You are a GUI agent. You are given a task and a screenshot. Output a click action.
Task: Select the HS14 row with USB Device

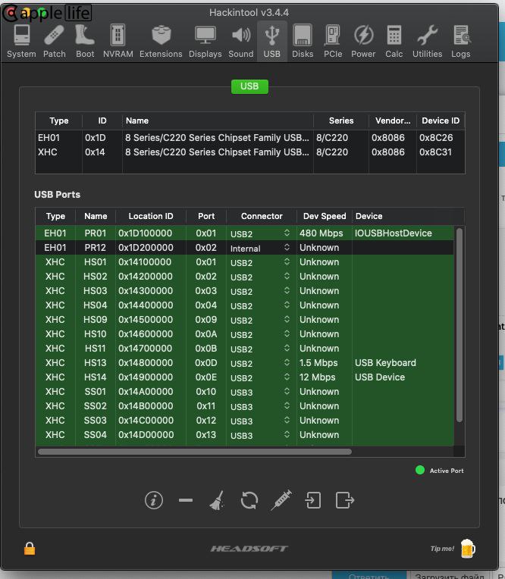click(x=245, y=377)
